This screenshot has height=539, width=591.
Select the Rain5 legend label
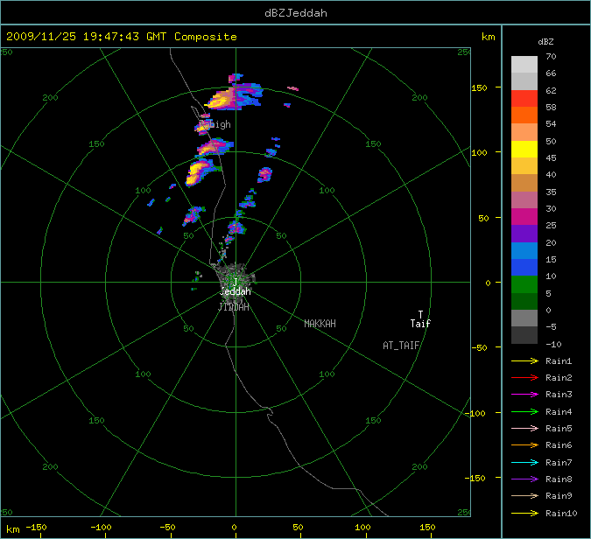[559, 429]
